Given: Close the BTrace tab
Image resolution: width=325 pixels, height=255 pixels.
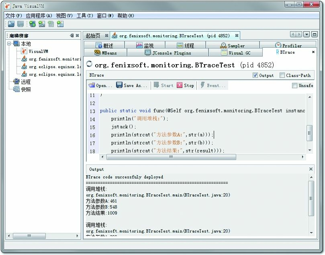Looking at the screenshot, I should (313, 52).
